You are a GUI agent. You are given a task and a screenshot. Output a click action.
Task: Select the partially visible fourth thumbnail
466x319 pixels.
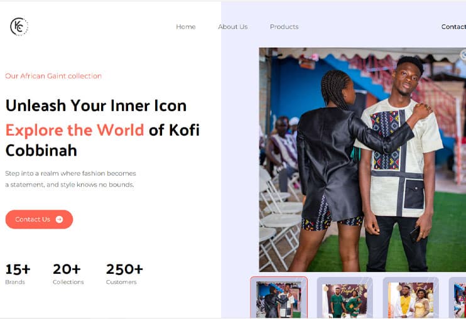(457, 298)
